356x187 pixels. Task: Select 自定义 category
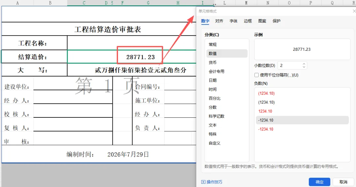tap(227, 143)
